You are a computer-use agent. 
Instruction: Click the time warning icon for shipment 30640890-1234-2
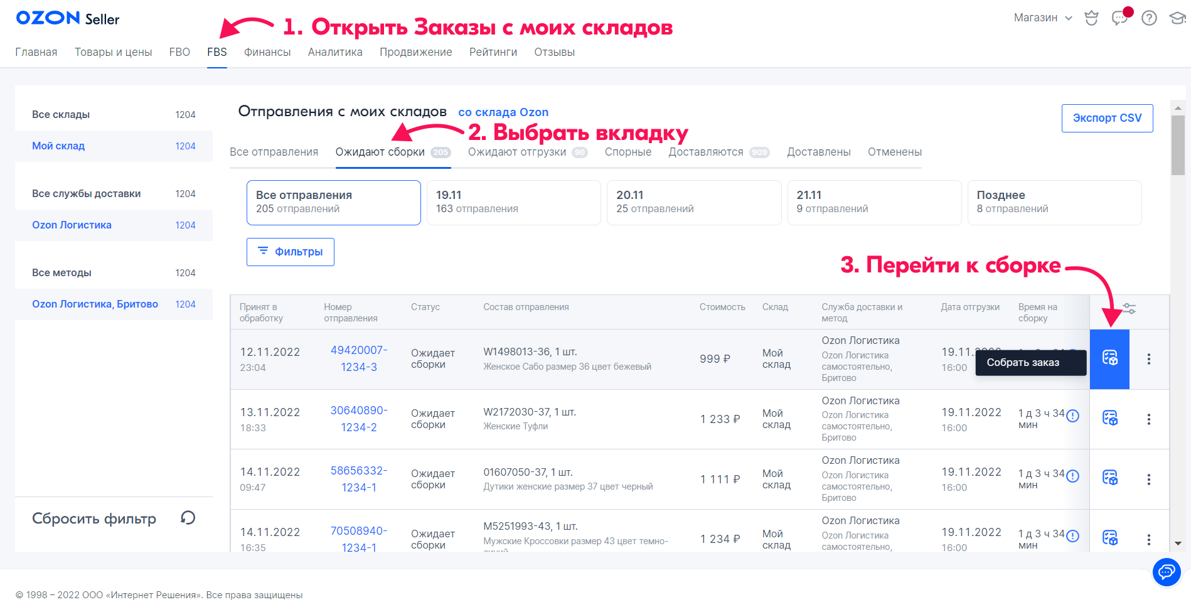coord(1072,416)
